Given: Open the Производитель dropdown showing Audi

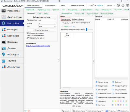Looking at the screenshot, I should click(x=47, y=20).
